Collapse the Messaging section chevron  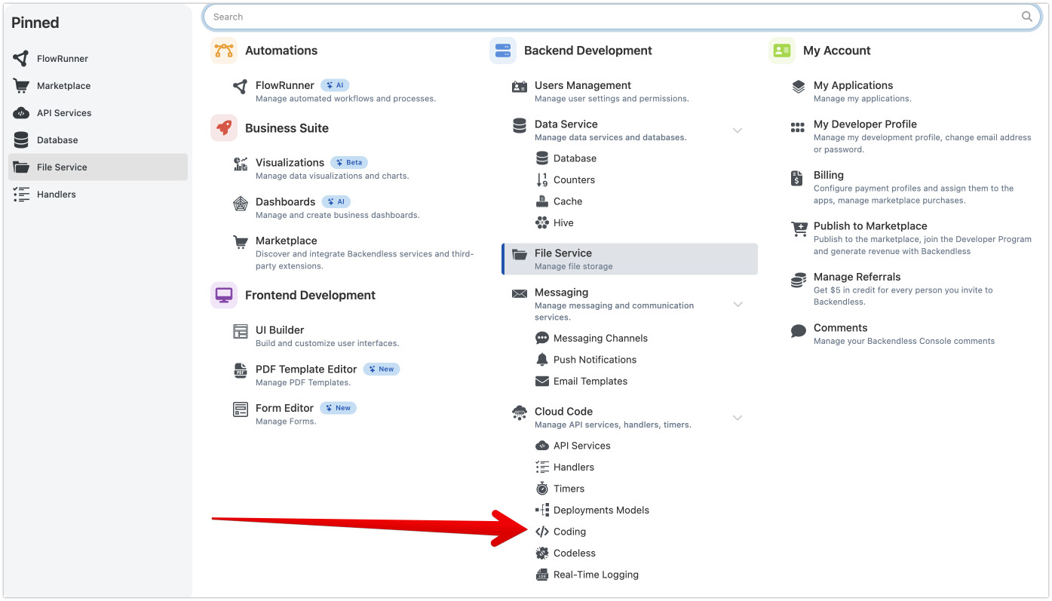[x=738, y=305]
